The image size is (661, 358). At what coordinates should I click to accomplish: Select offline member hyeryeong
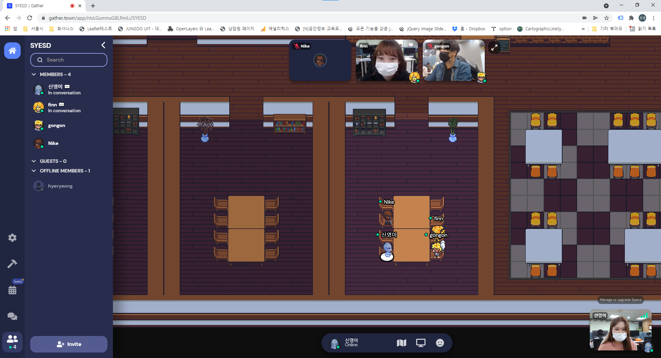(x=69, y=186)
